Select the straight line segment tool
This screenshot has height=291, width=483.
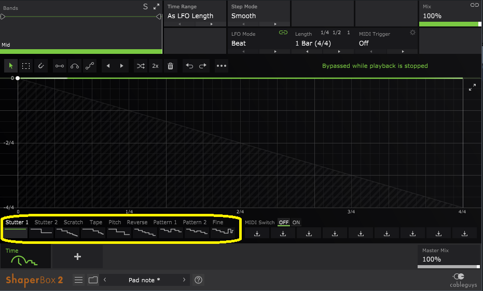[x=60, y=66]
